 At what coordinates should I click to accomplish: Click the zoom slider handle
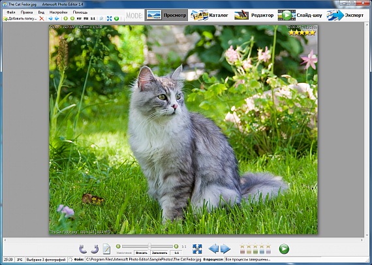pos(149,246)
